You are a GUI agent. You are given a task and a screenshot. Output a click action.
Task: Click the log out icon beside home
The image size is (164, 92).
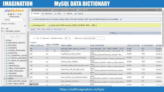tap(11, 14)
